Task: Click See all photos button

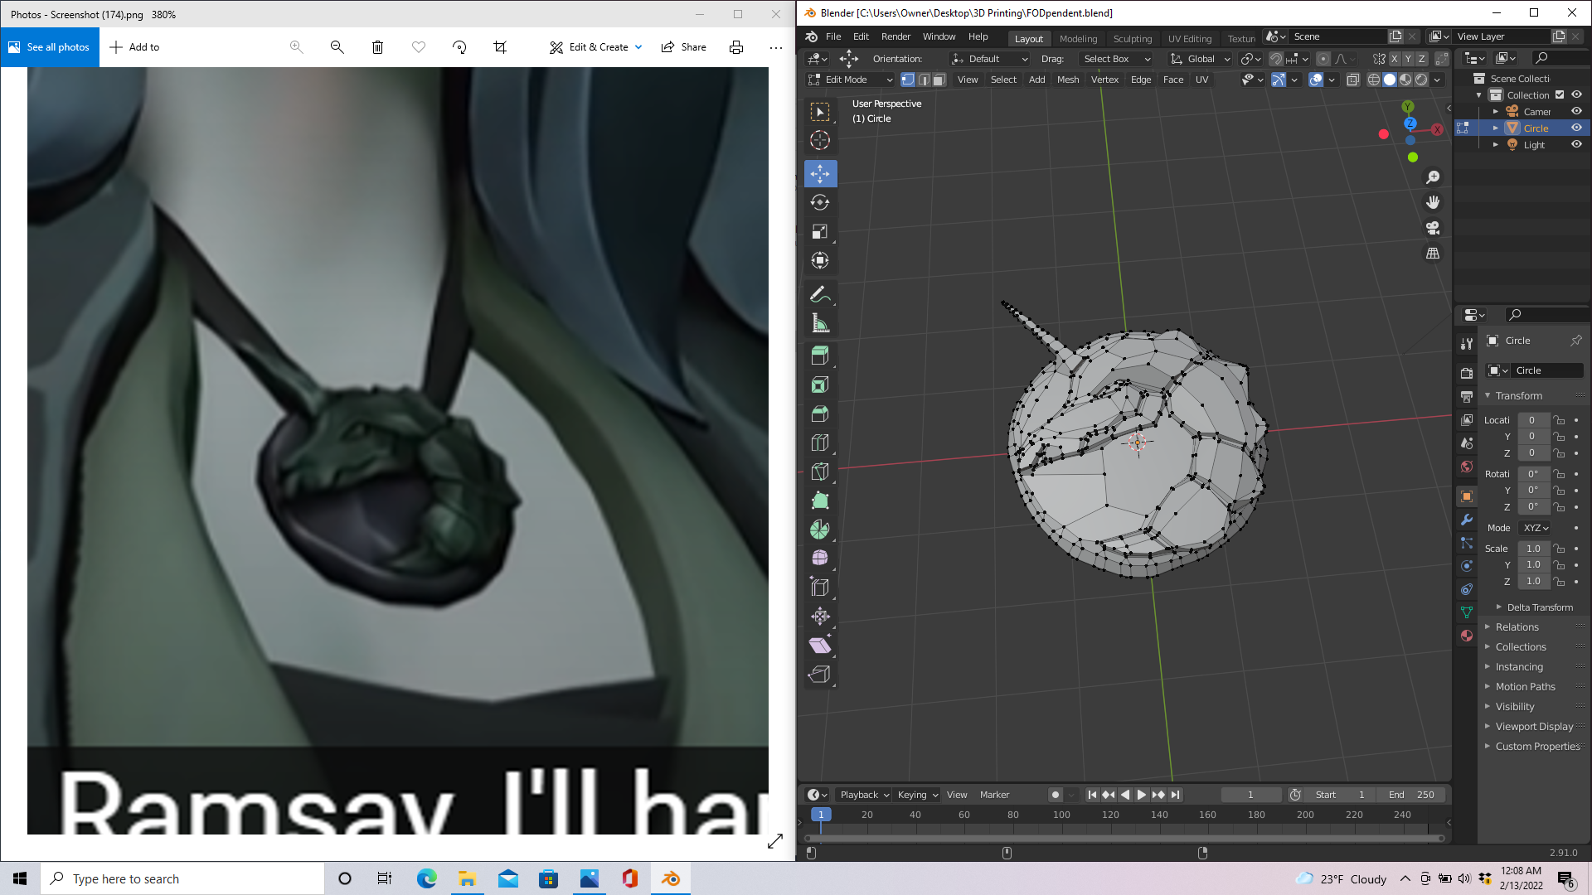Action: [50, 47]
